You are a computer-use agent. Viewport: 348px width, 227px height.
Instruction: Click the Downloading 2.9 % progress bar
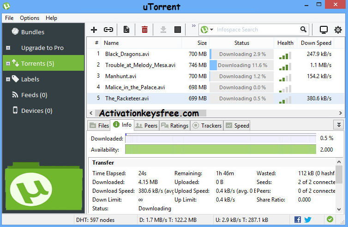pos(242,54)
